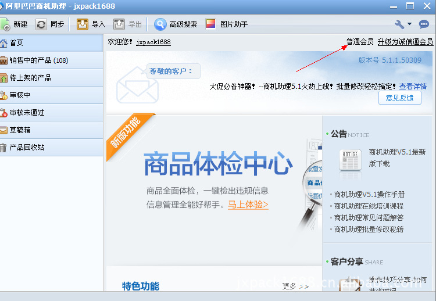Viewport: 436px width, 301px height.
Task: Open 高级搜索 magnifier icon
Action: pos(160,24)
